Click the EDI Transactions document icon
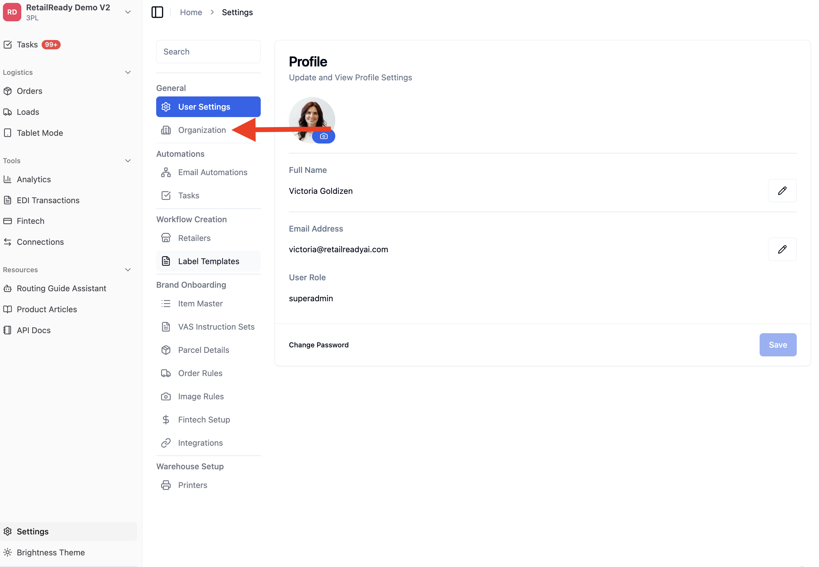 [x=7, y=200]
